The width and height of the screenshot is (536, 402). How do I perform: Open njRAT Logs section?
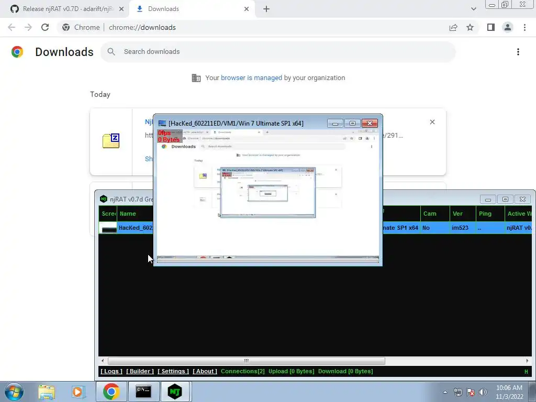click(111, 371)
